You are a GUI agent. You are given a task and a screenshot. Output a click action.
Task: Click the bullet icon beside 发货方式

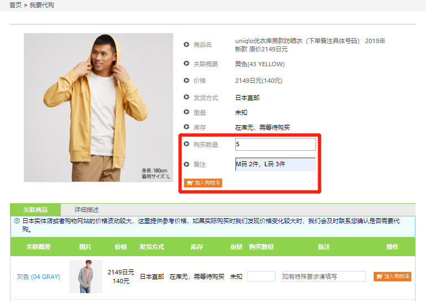click(186, 97)
